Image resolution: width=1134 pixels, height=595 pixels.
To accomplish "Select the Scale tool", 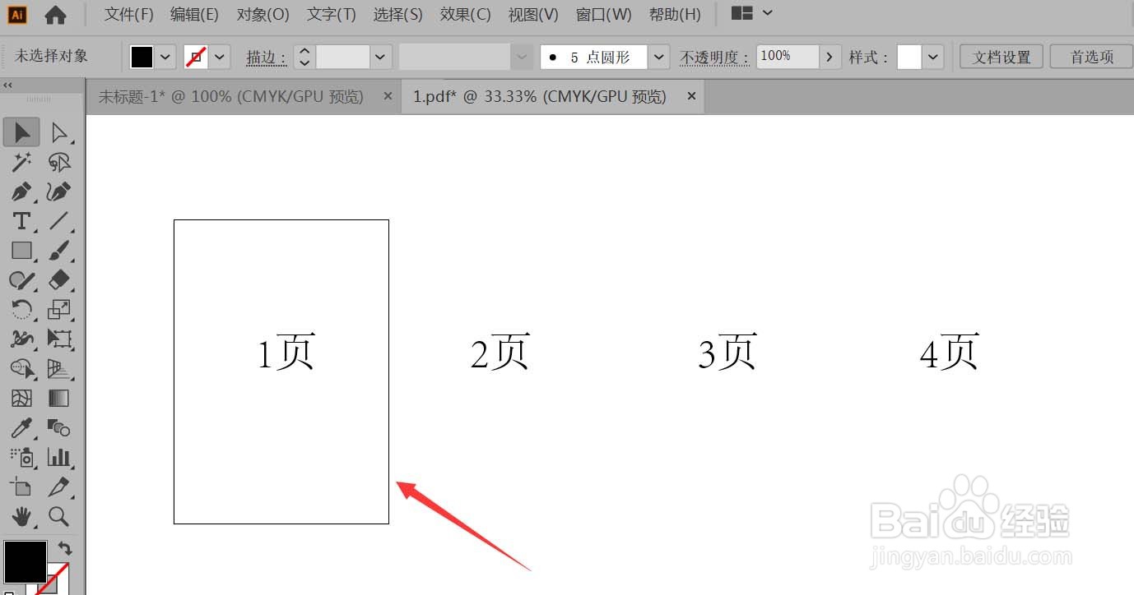I will [59, 310].
